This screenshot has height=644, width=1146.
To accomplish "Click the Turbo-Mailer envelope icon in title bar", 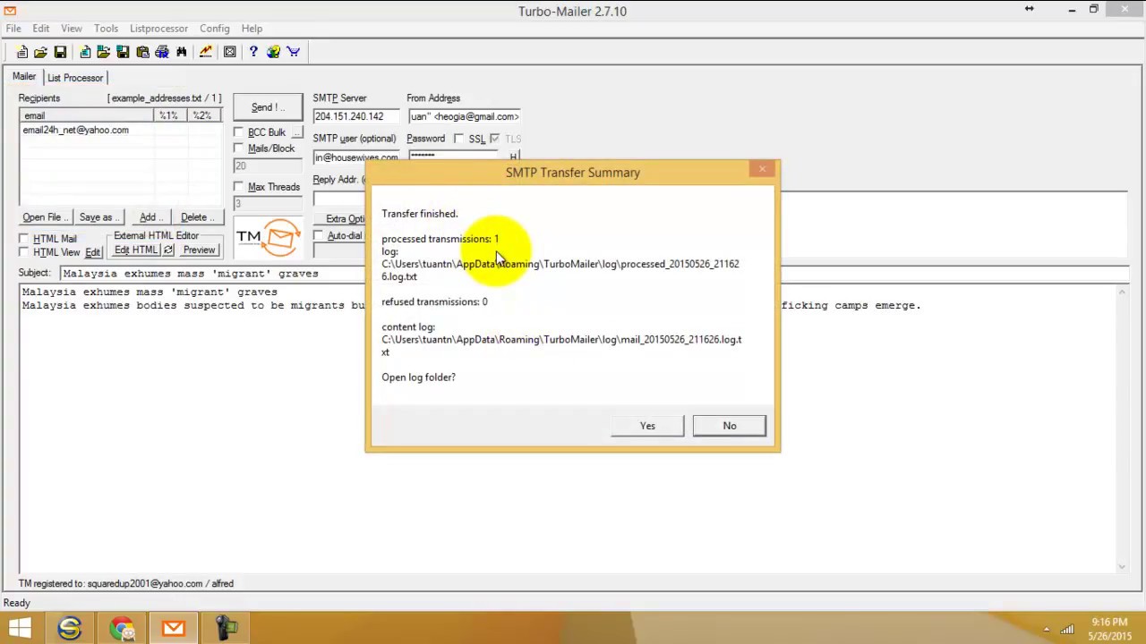I will point(10,11).
